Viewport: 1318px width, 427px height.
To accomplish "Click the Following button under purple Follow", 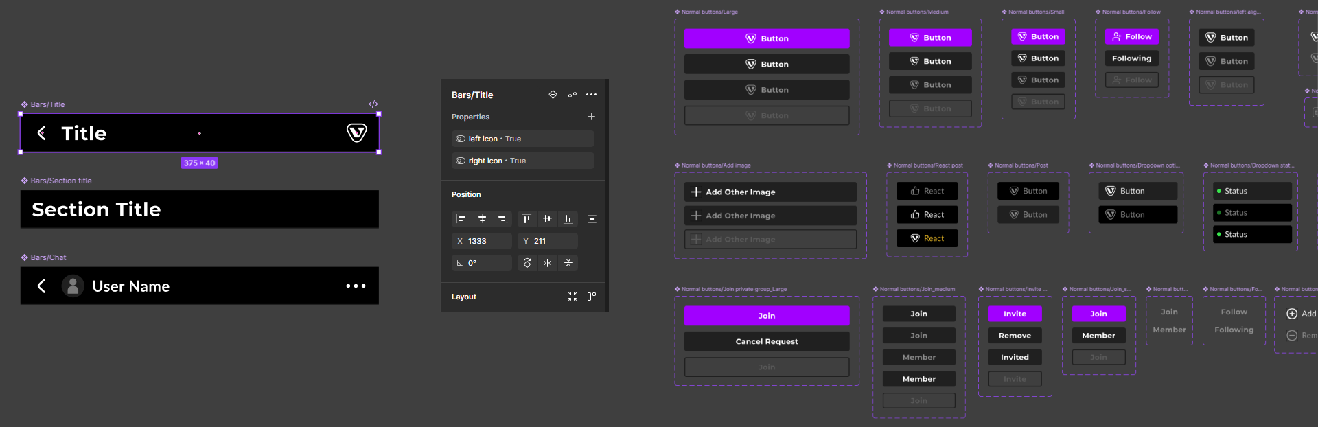I will 1132,58.
